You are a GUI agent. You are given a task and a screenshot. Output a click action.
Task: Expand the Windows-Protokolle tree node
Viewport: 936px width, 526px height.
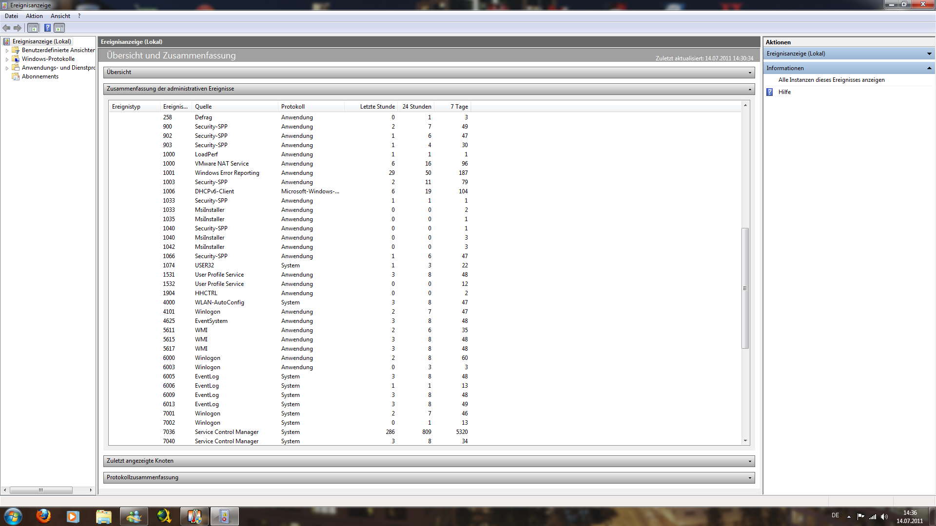pos(7,59)
